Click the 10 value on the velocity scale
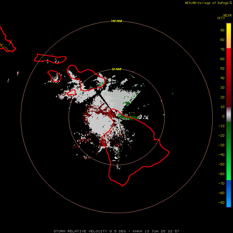Viewport: 233px width, 233px height. point(222,107)
